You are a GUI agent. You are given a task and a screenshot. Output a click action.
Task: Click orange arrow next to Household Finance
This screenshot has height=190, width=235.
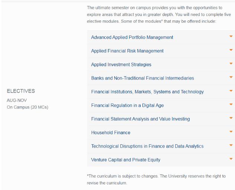pyautogui.click(x=231, y=132)
